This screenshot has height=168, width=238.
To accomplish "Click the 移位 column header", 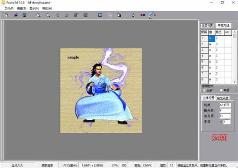I will tap(220, 32).
